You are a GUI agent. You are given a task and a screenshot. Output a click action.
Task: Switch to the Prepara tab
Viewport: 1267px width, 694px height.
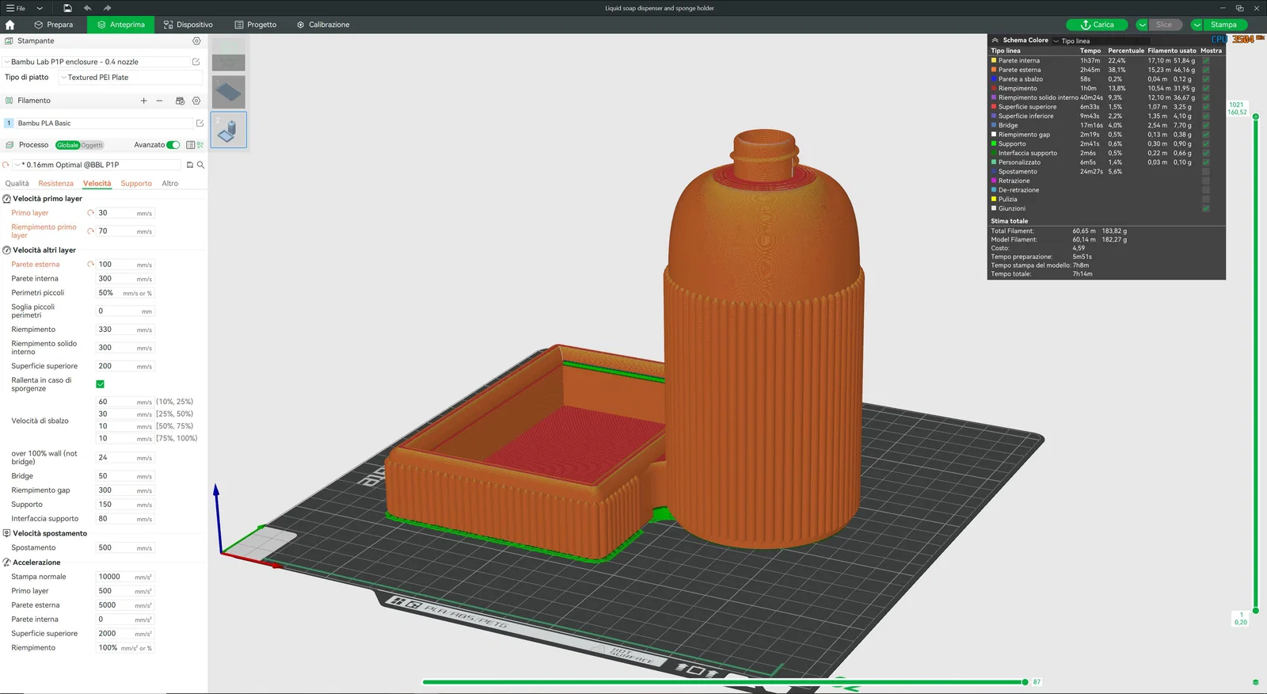[54, 25]
